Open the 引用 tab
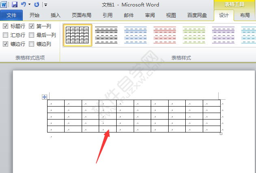 (x=108, y=15)
